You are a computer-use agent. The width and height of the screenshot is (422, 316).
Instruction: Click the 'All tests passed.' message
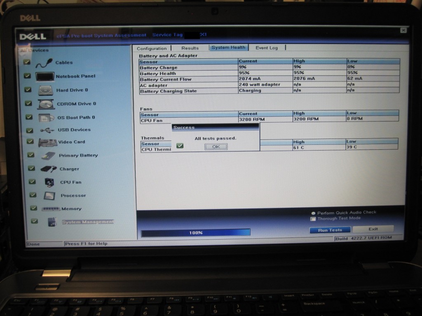(x=215, y=138)
